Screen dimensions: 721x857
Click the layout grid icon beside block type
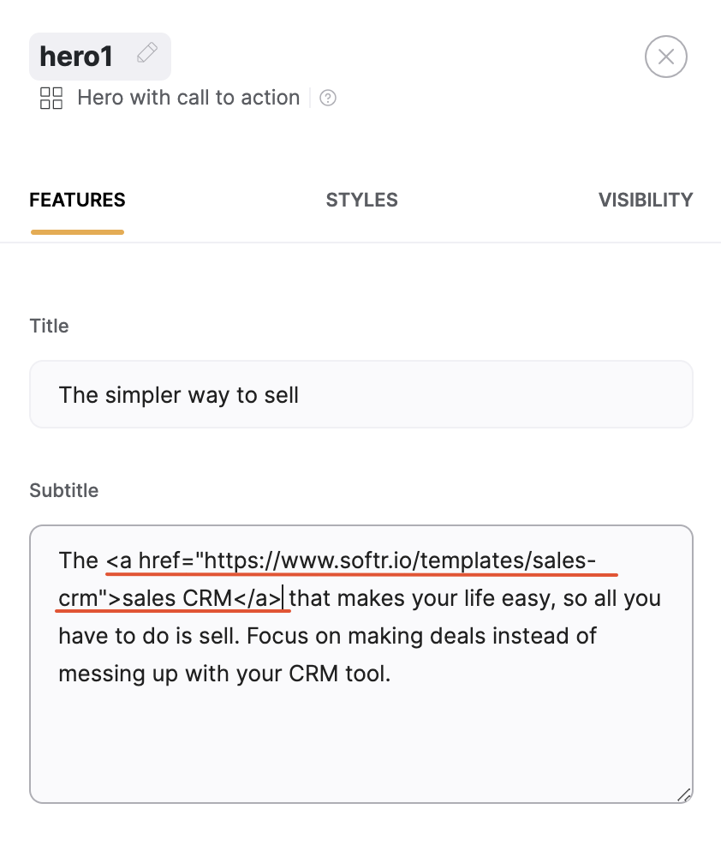click(x=51, y=98)
